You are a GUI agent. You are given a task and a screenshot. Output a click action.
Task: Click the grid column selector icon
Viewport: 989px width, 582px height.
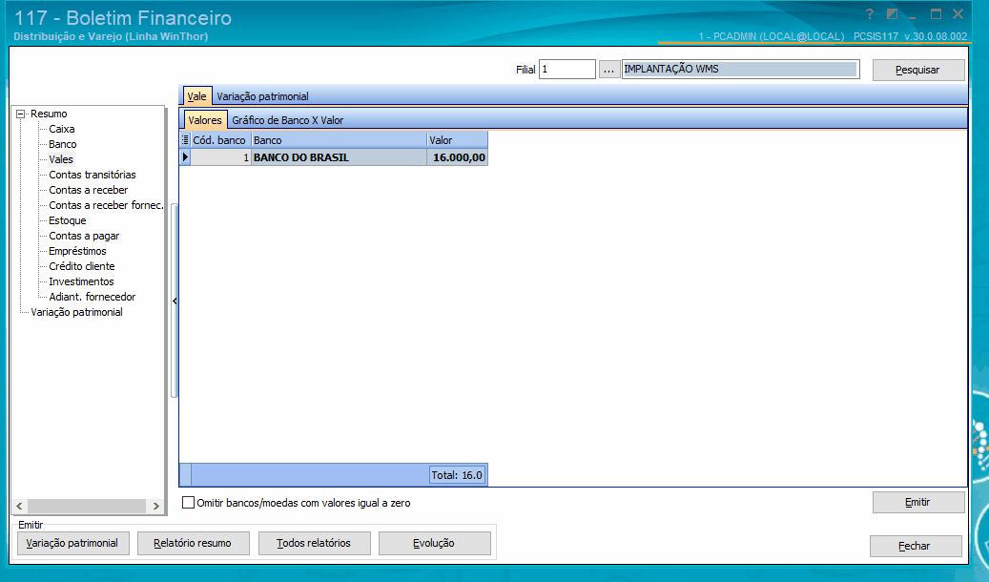[x=185, y=140]
